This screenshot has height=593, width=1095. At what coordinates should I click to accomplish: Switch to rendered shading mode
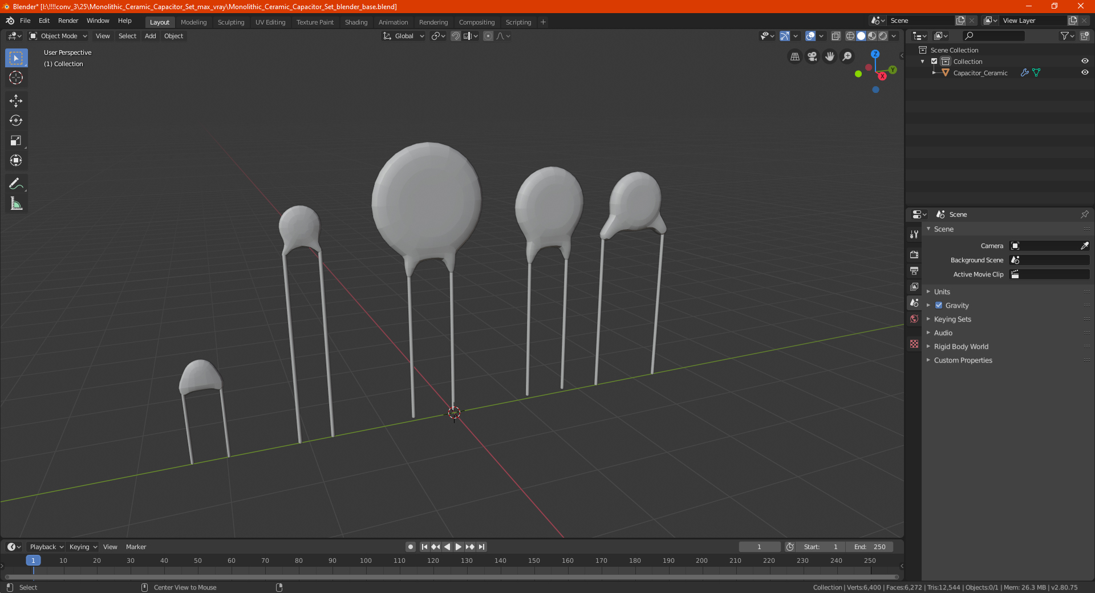[x=883, y=36]
